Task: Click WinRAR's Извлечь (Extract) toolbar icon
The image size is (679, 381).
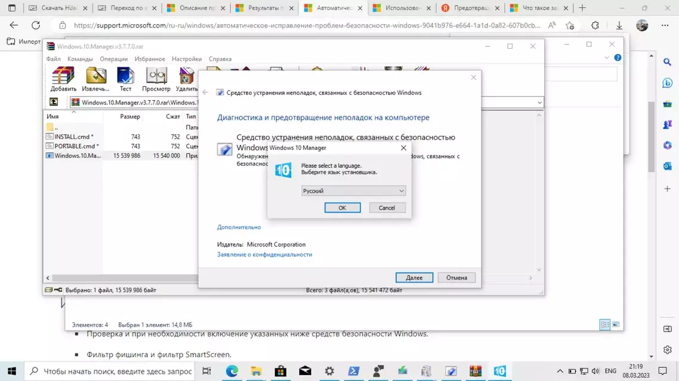Action: [95, 79]
